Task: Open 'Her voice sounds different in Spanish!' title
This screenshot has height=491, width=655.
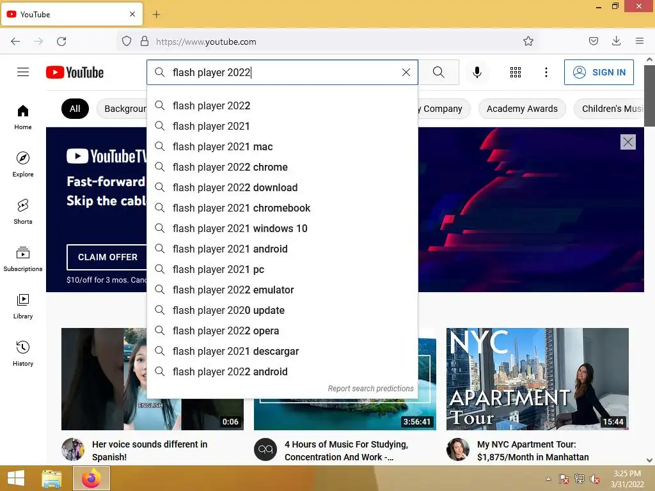Action: pyautogui.click(x=150, y=451)
